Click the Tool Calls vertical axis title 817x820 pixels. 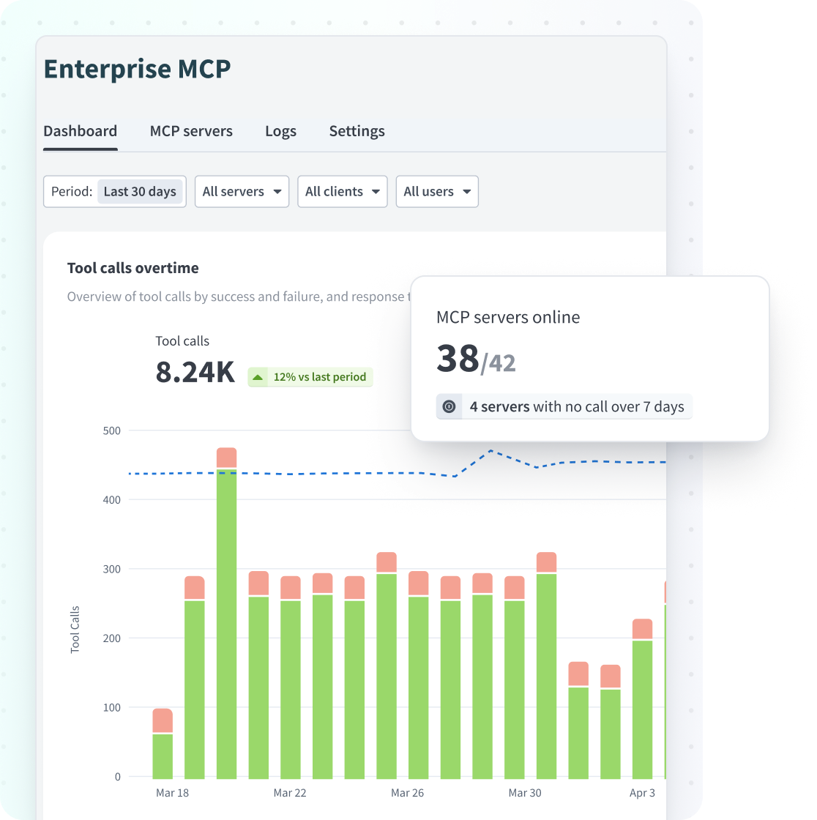(75, 630)
